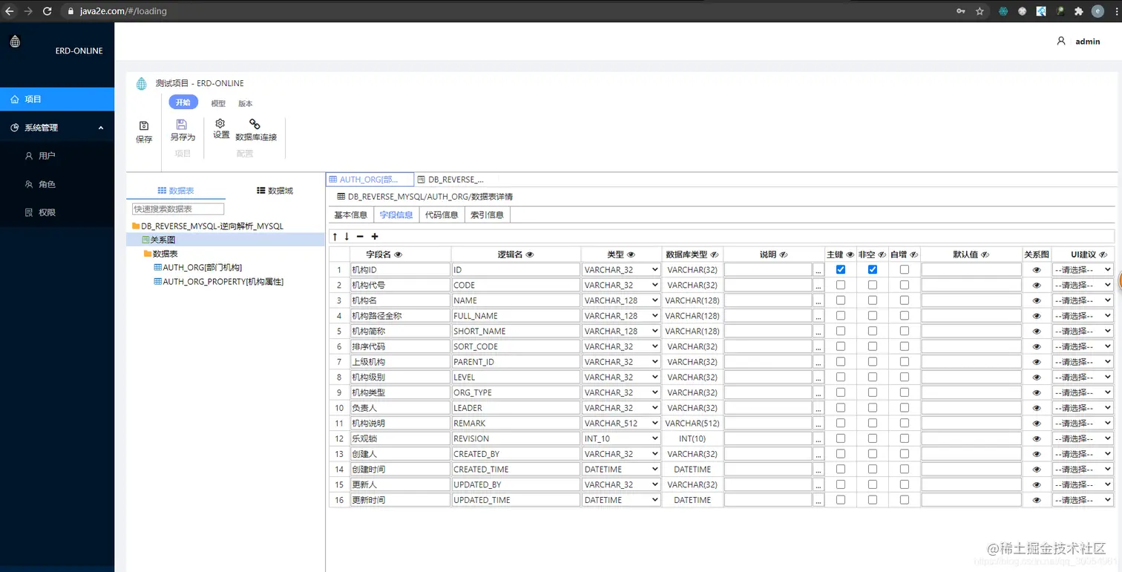Toggle visibility eye of the 字段名 column header

click(398, 254)
